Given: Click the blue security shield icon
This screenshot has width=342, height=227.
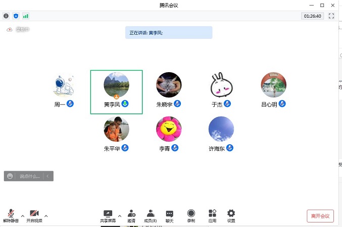Looking at the screenshot, I should coord(16,16).
